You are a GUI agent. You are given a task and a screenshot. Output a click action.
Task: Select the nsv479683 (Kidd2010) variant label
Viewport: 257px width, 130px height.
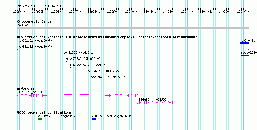pos(83,59)
